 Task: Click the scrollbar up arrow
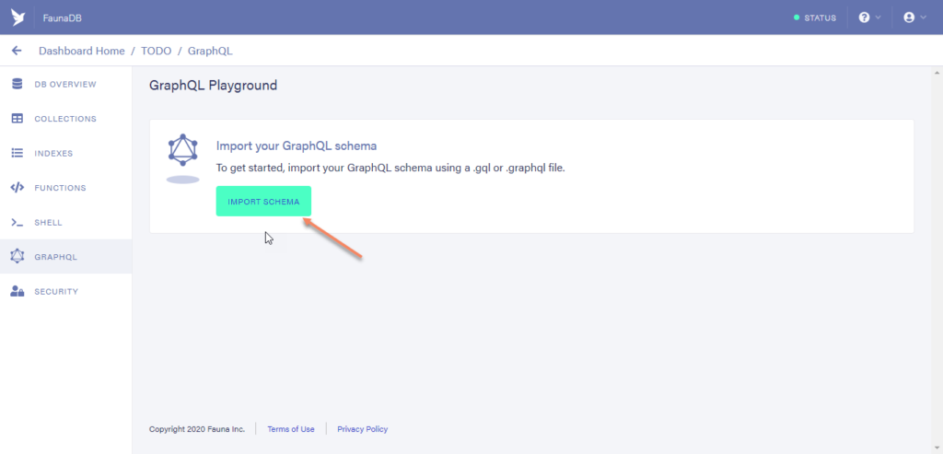[x=937, y=72]
